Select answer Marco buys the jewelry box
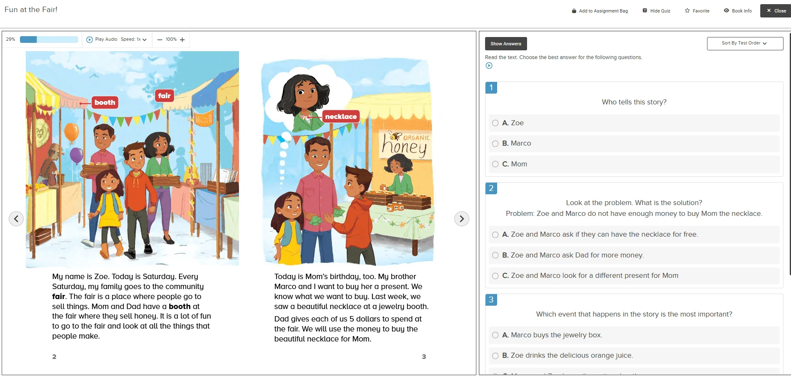 (634, 335)
